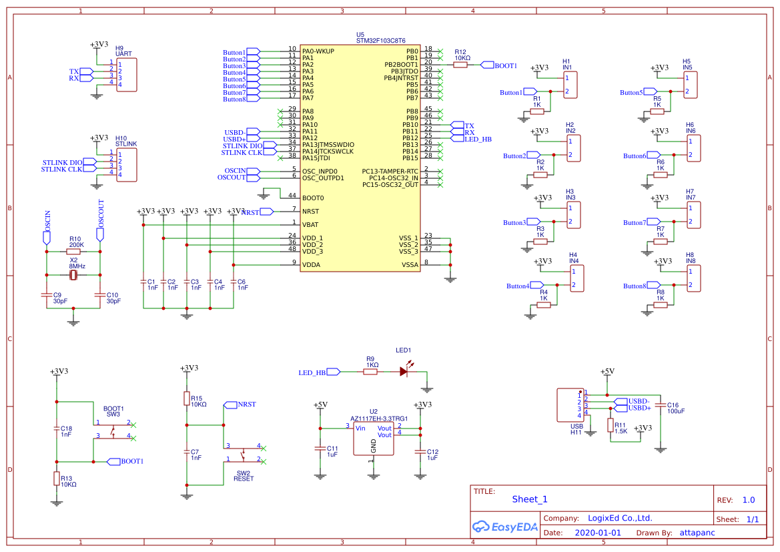This screenshot has width=780, height=552.
Task: Click the Sheet_1 title text
Action: (x=528, y=499)
